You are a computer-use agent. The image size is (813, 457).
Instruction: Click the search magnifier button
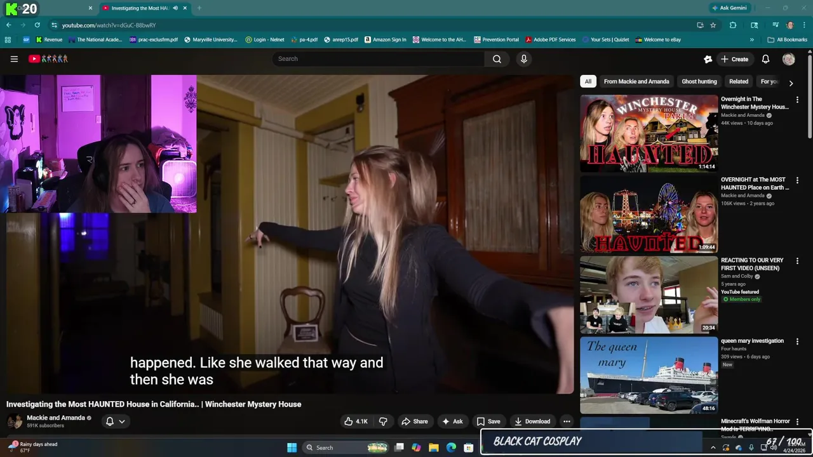click(497, 59)
